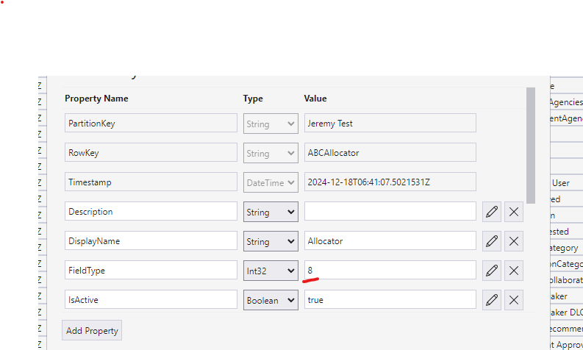
Task: Select the IsActive value field showing true
Action: pos(390,300)
